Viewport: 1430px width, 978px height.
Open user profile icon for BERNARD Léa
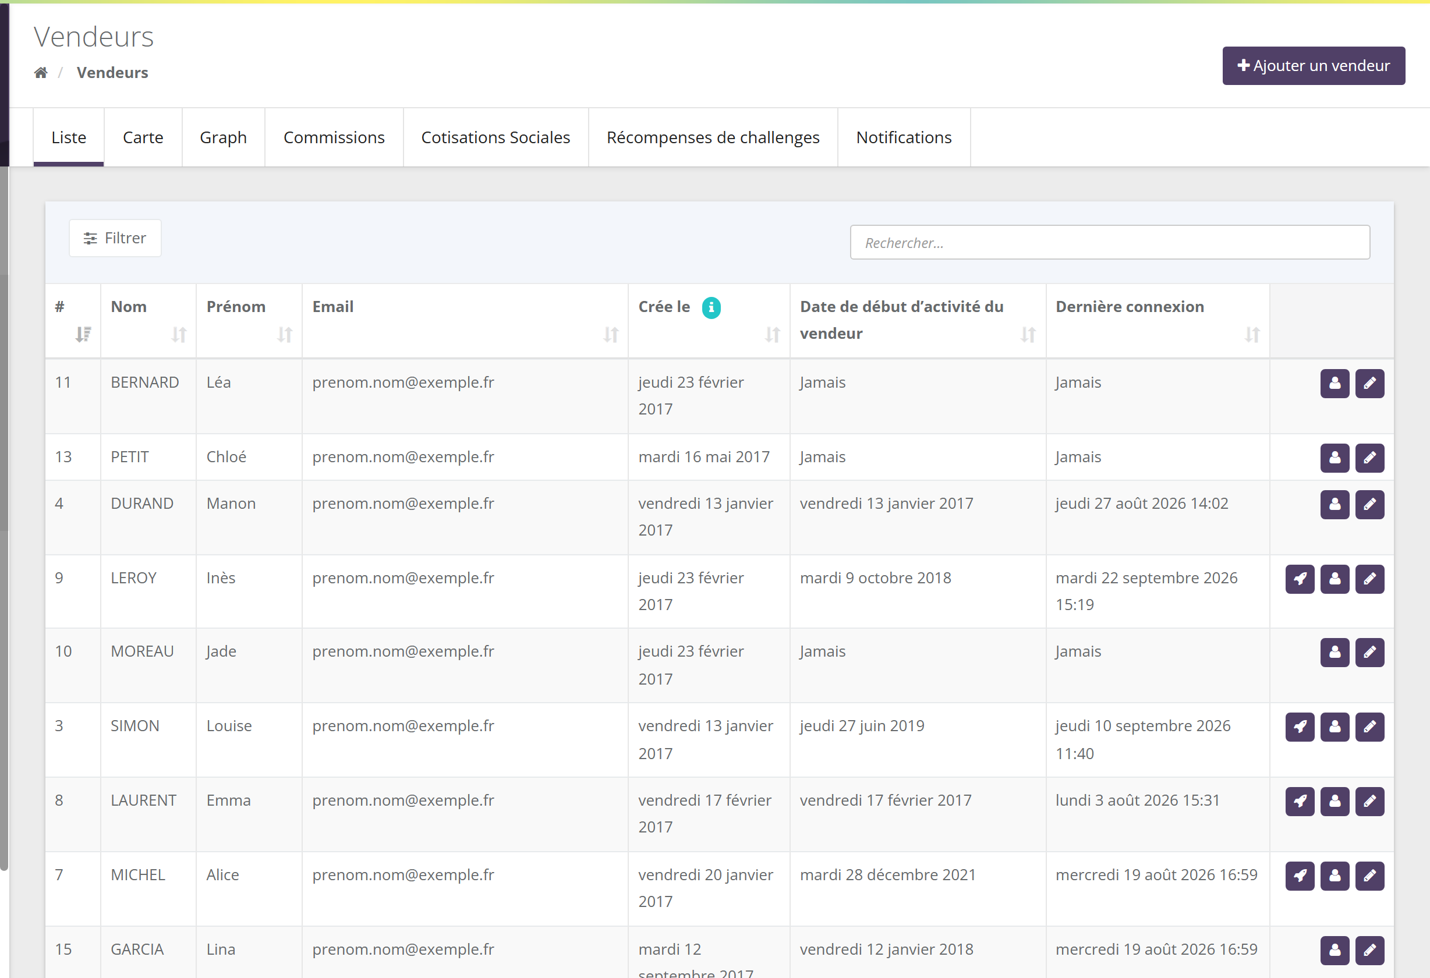[1335, 384]
